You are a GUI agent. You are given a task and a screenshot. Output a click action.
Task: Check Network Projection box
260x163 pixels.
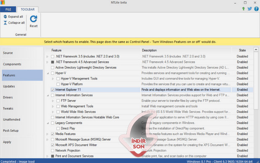click(x=53, y=150)
